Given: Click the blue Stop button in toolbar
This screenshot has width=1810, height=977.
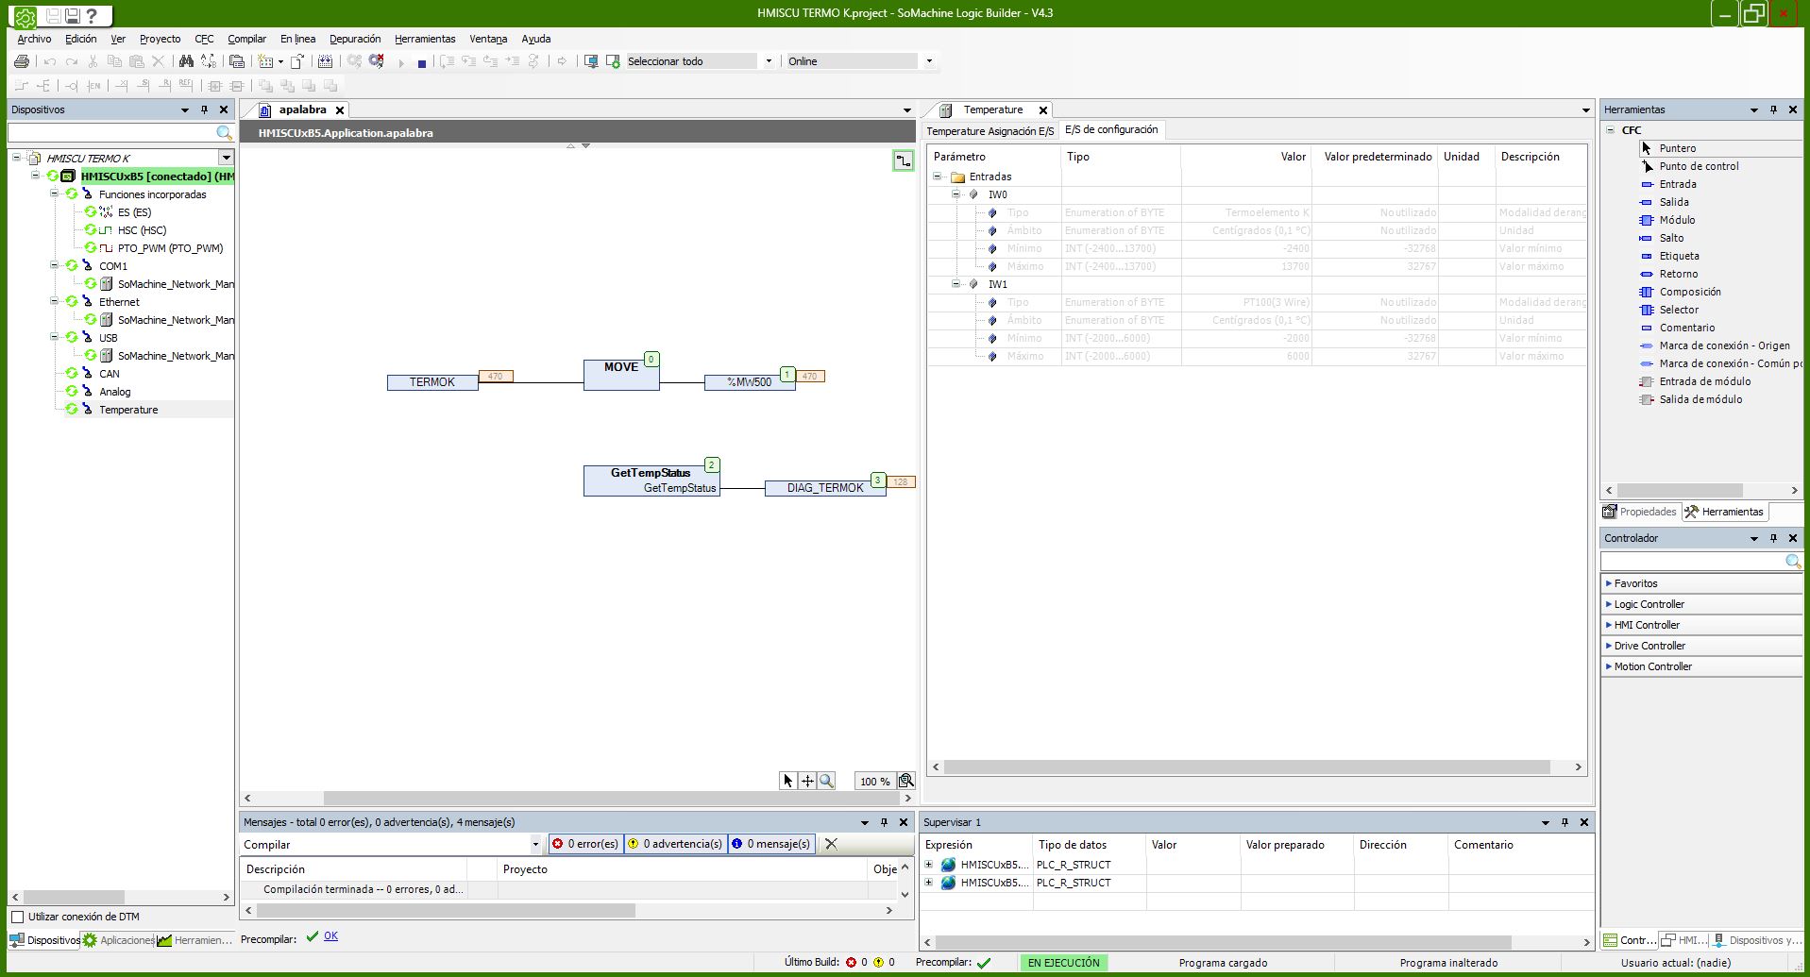Looking at the screenshot, I should 422,62.
